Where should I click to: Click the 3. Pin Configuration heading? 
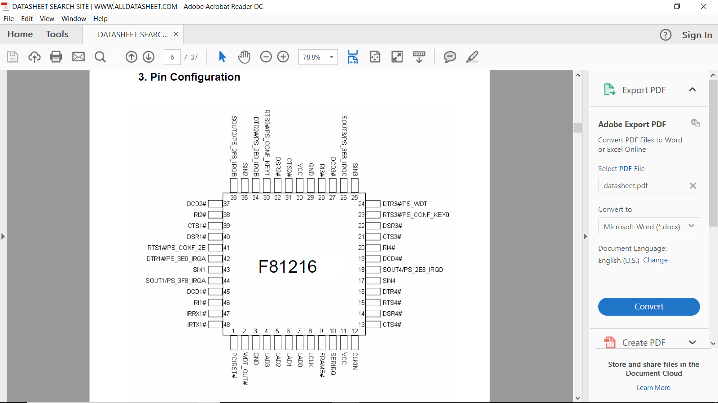coord(189,77)
